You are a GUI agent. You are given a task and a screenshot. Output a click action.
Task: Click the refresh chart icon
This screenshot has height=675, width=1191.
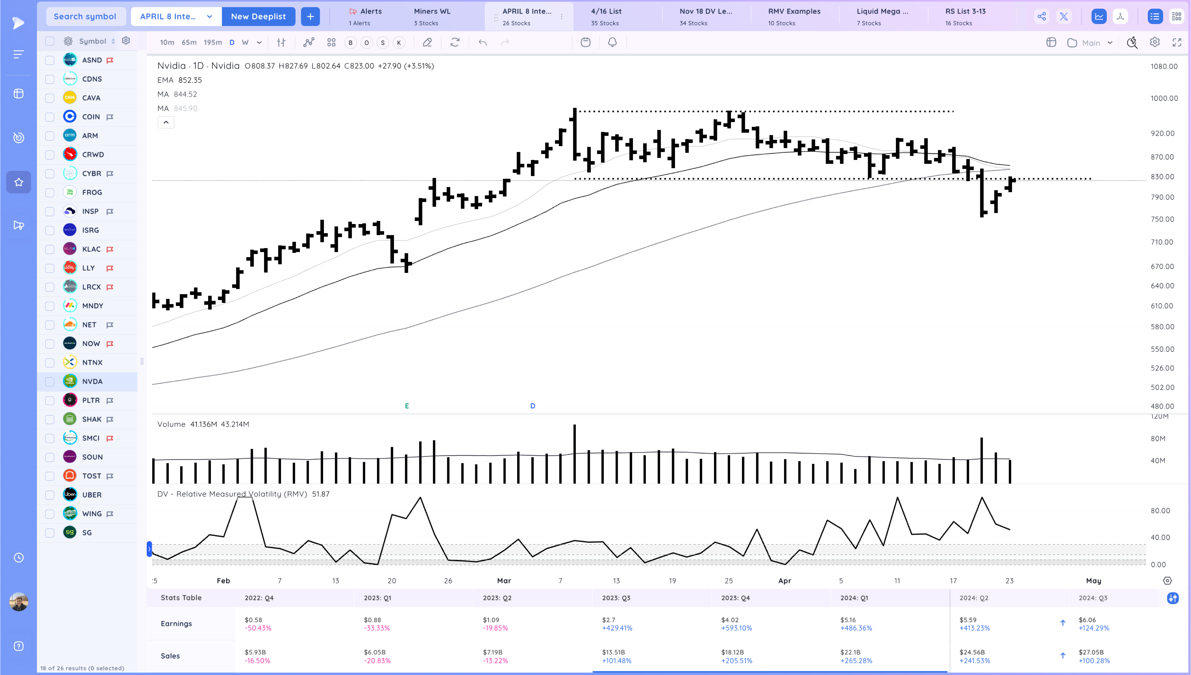(x=455, y=43)
